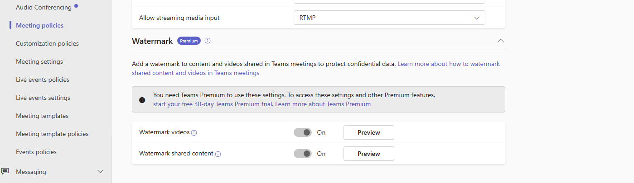
Task: Open Meeting templates page
Action: [42, 116]
